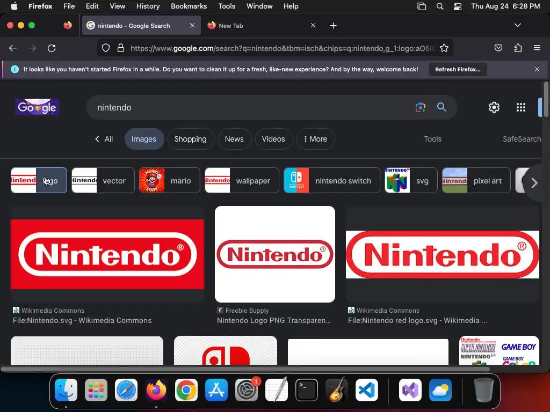Viewport: 550px width, 412px height.
Task: Open the Freebie Supply Nintendo Logo PNG link
Action: point(273,321)
